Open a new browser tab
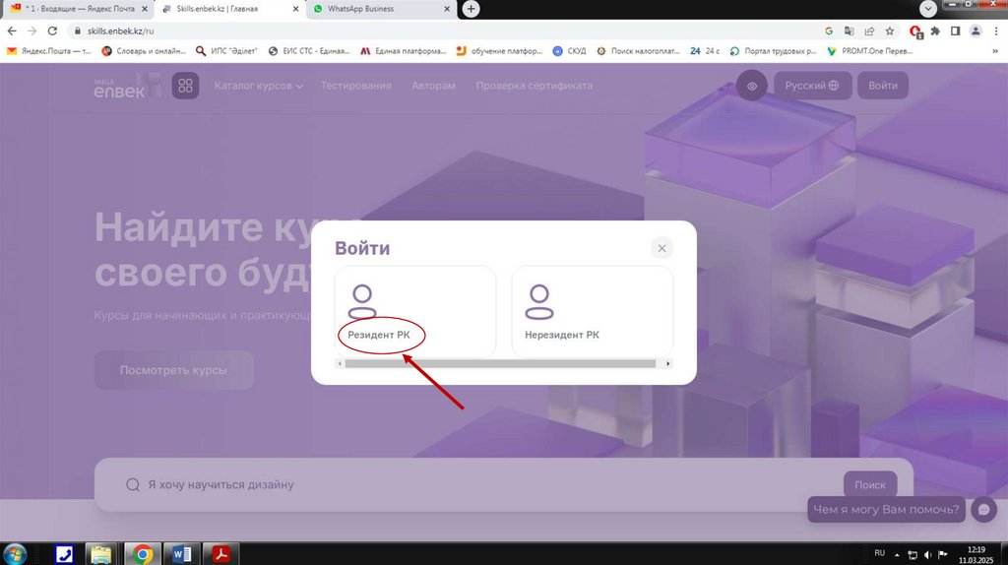The image size is (1008, 565). pyautogui.click(x=471, y=9)
